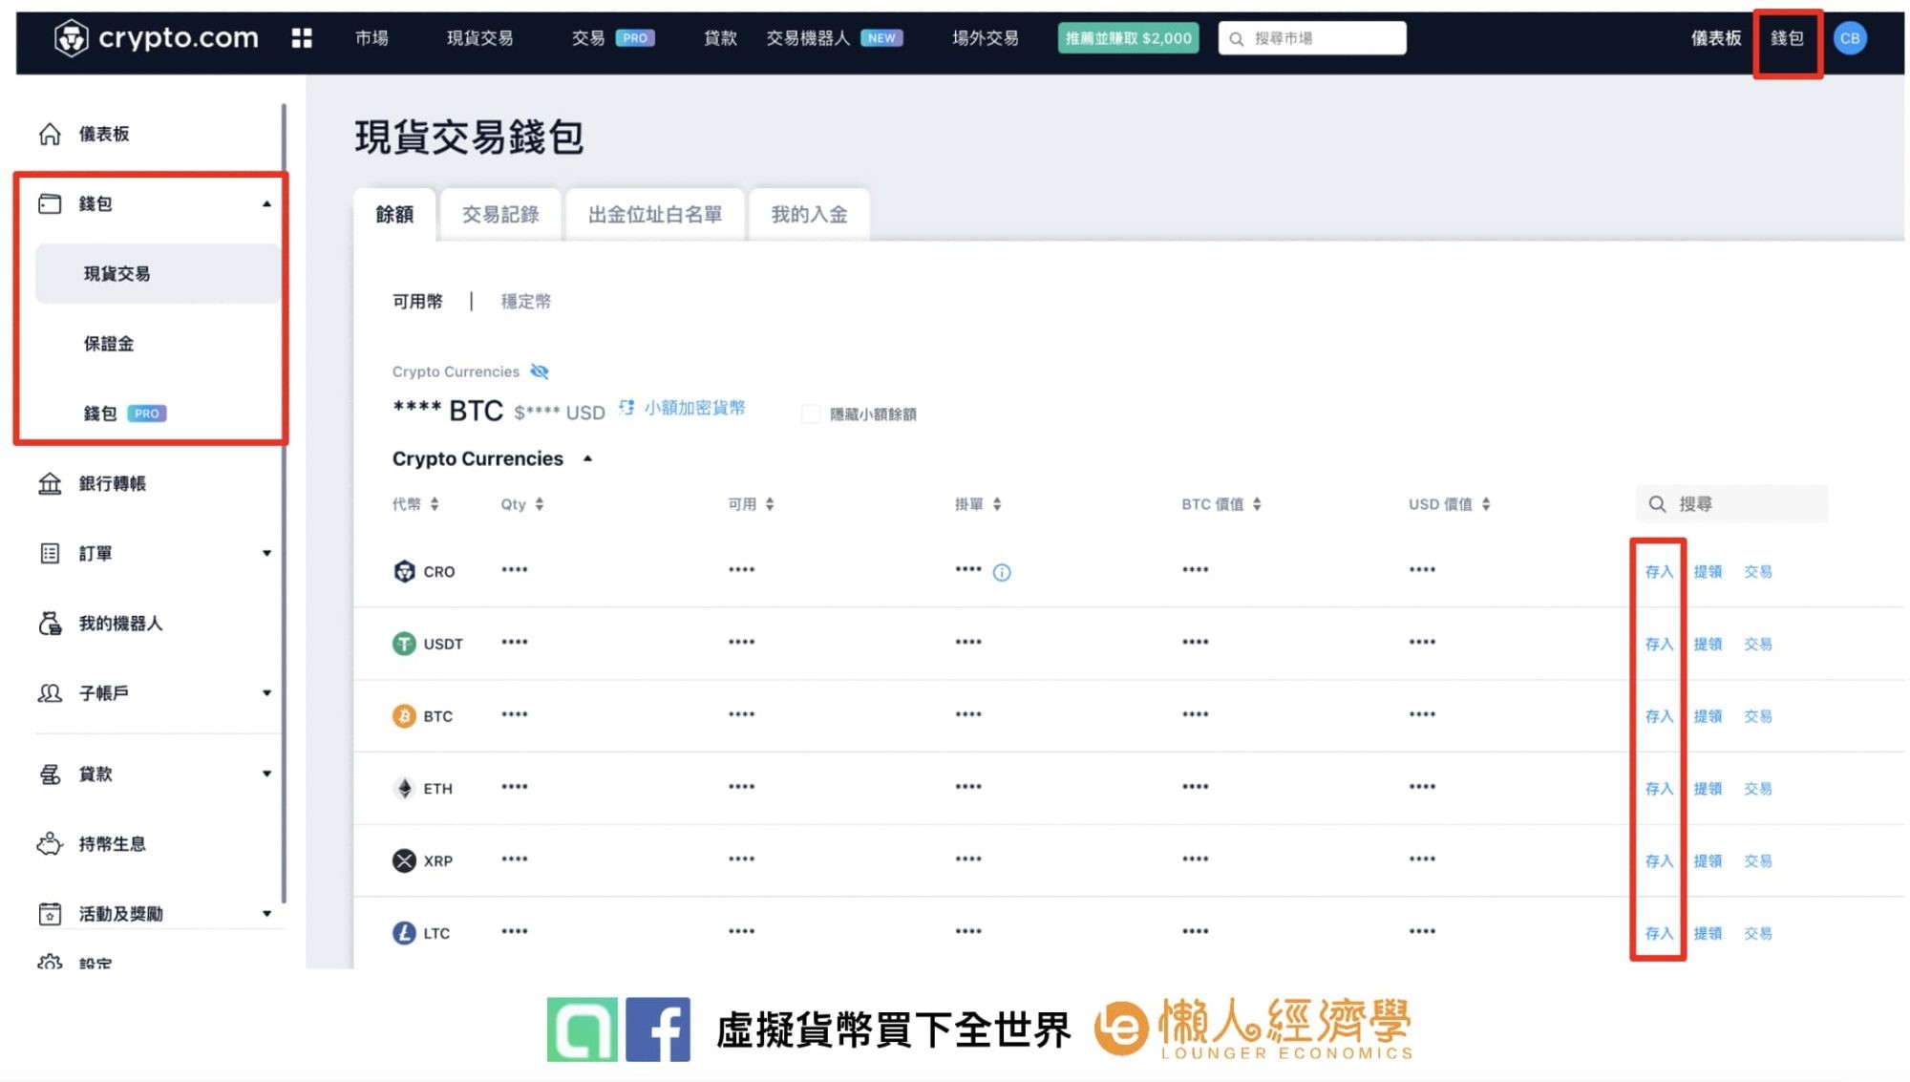Viewport: 1910px width, 1082px height.
Task: Check the 隱藏小額餘額 checkbox
Action: click(x=811, y=414)
